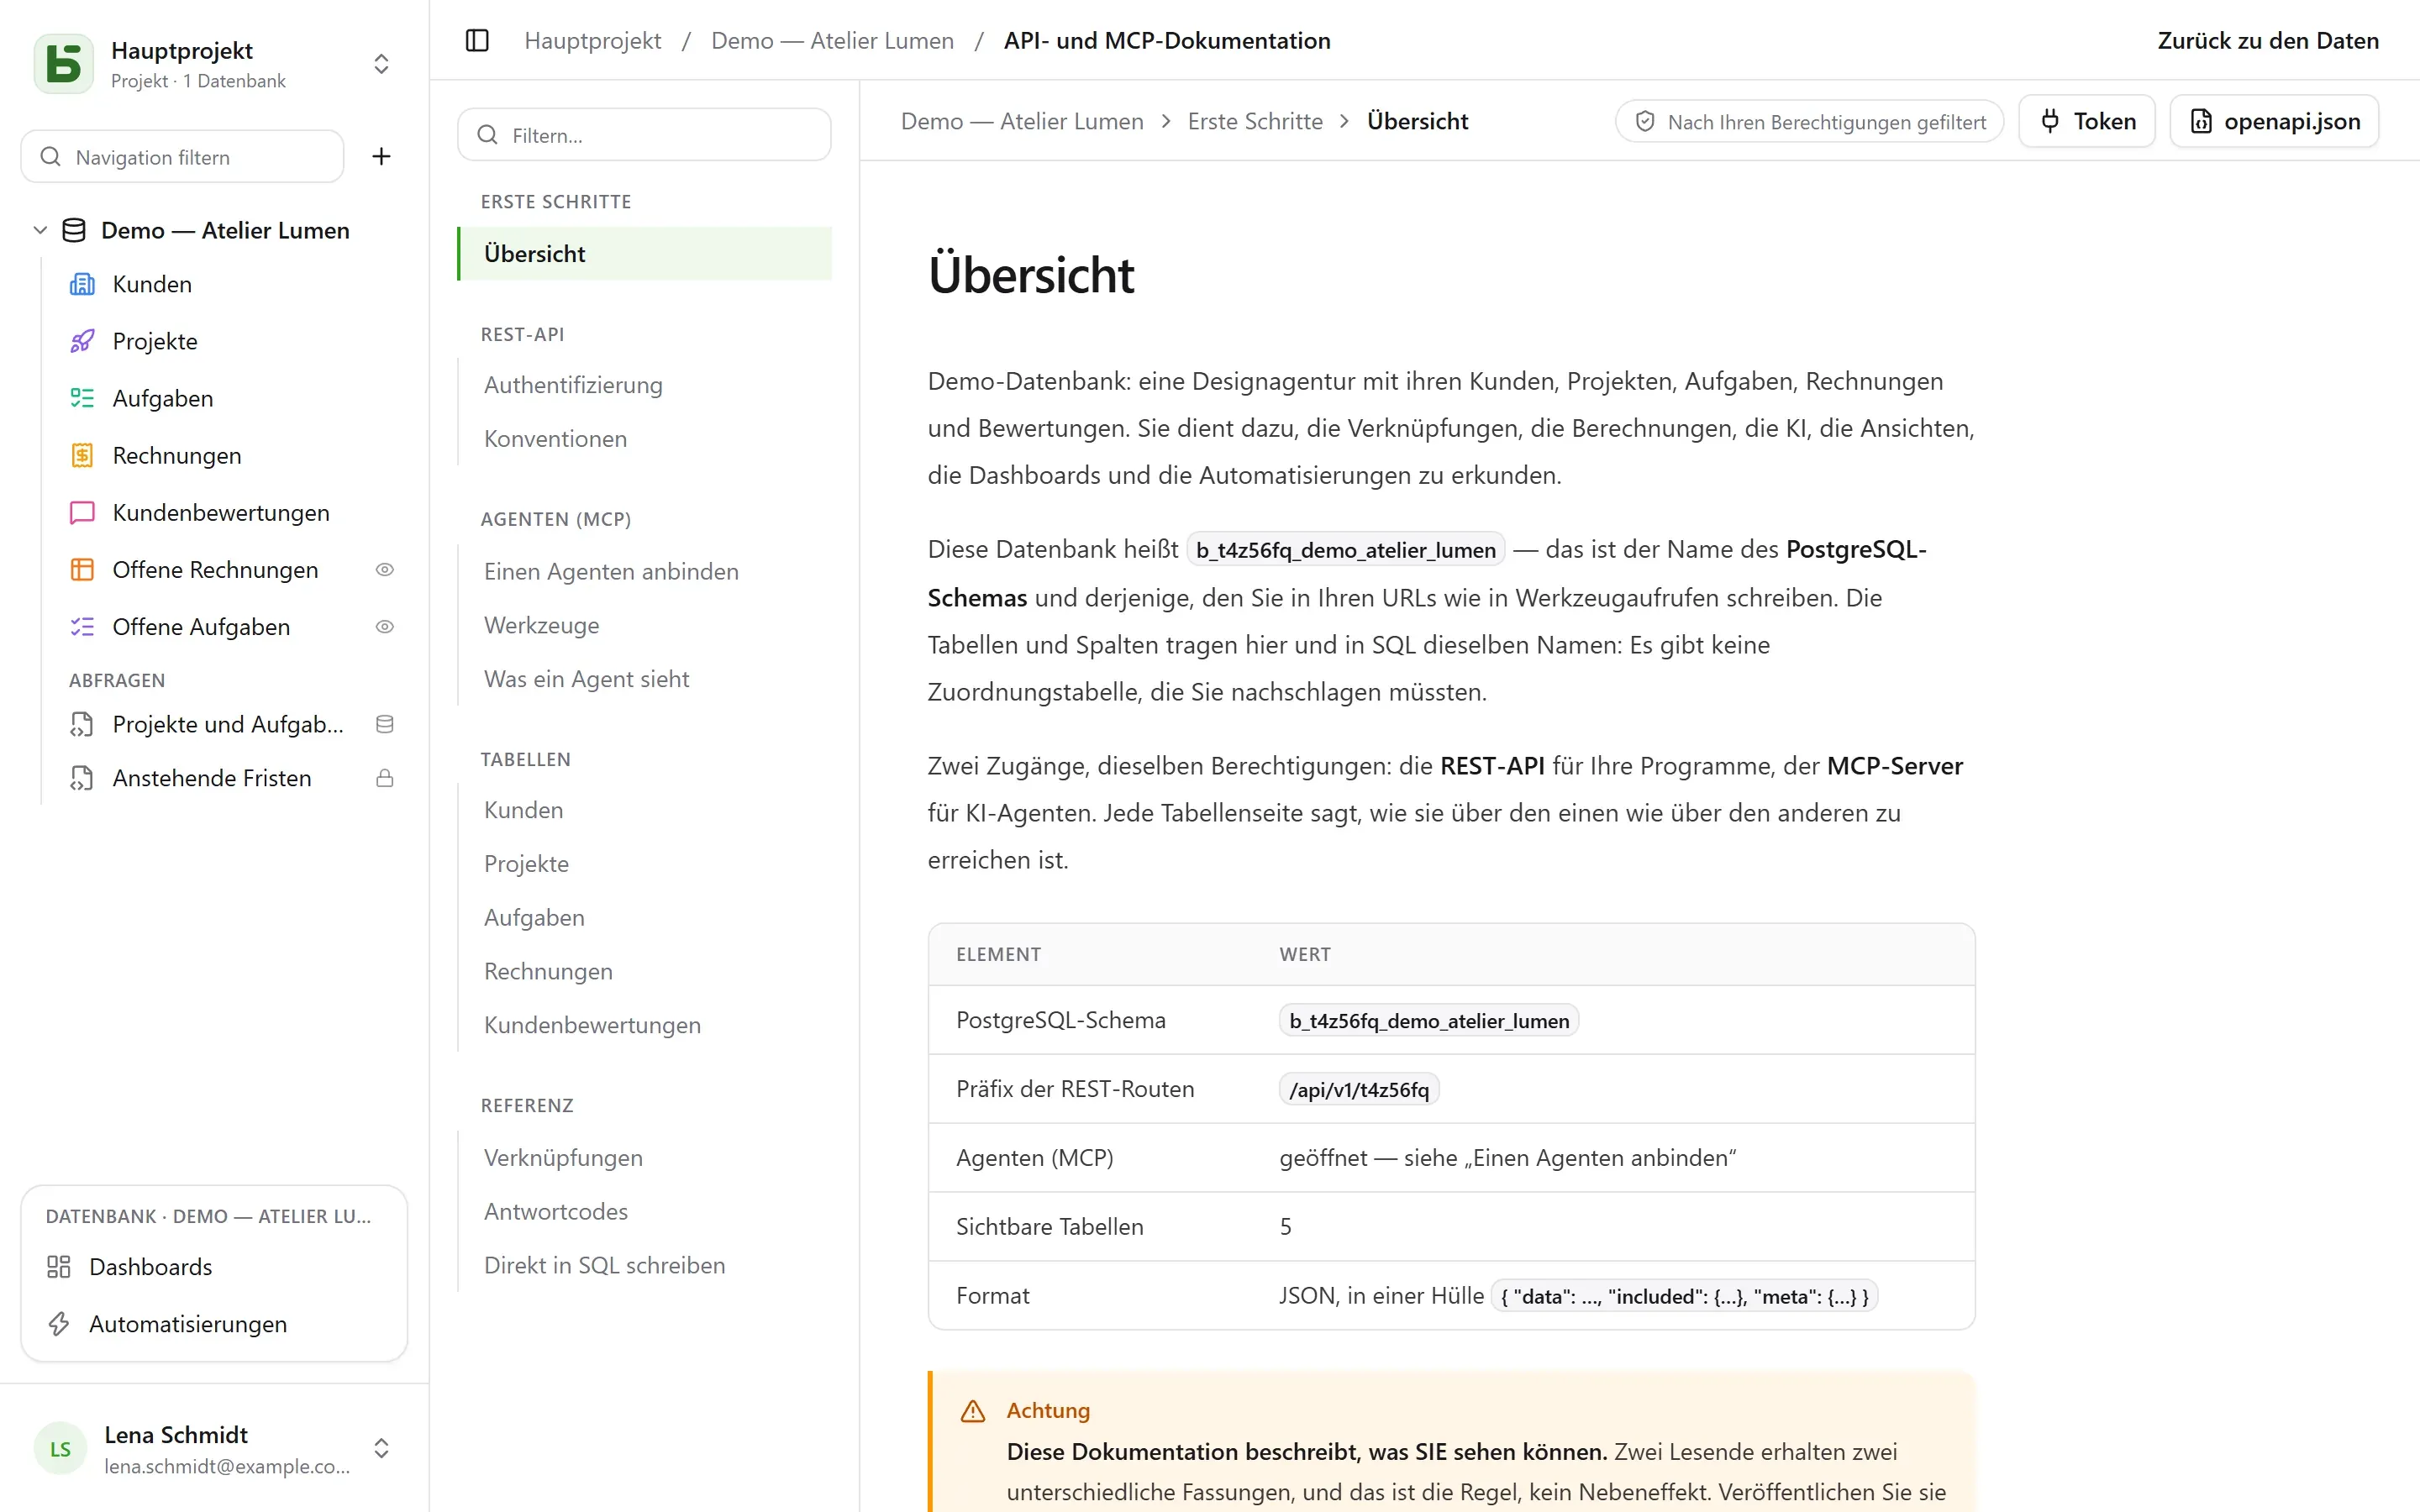This screenshot has height=1512, width=2420.
Task: Open the Antwortcodes reference page
Action: point(556,1212)
